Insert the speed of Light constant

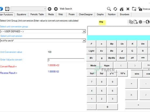point(91,51)
